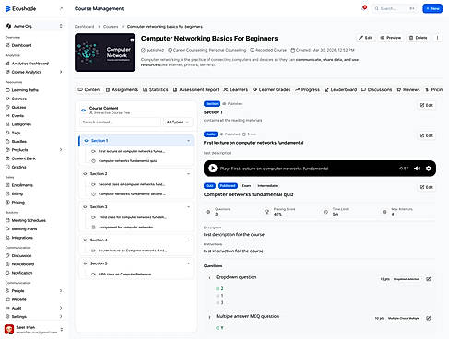Image resolution: width=449 pixels, height=339 pixels.
Task: Open Noticeboard in sidebar
Action: click(x=23, y=264)
